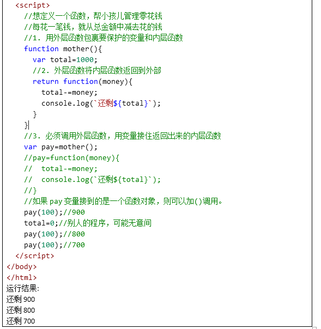This screenshot has width=321, height=329.
Task: Click the line 'var total=1000;'
Action: coord(65,60)
